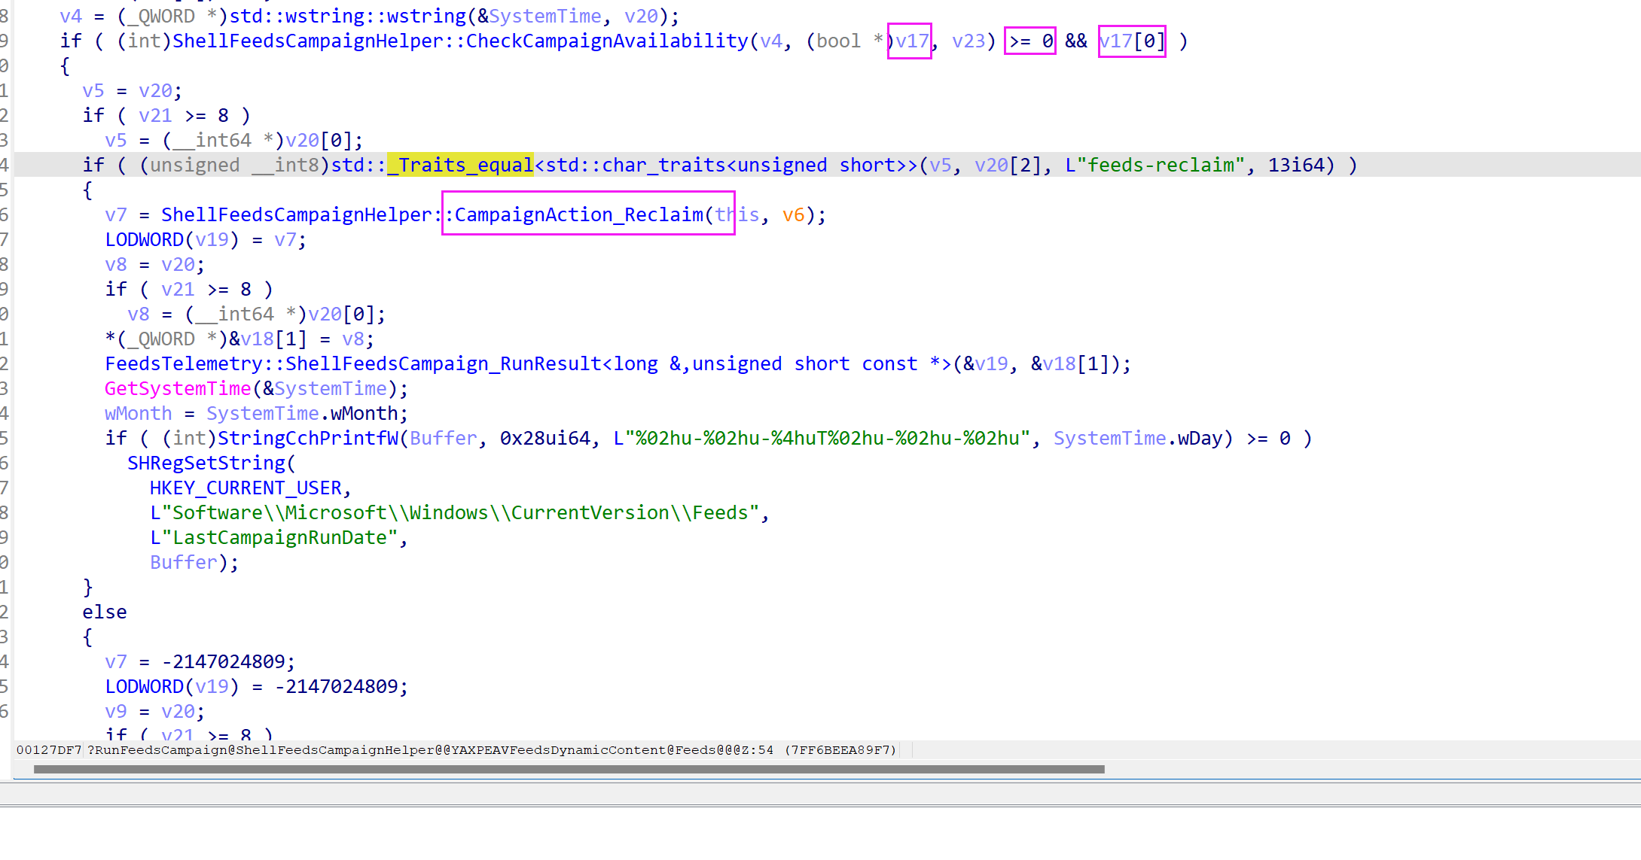This screenshot has height=860, width=1641.
Task: Click the horizontal scrollbar thumb
Action: point(569,769)
